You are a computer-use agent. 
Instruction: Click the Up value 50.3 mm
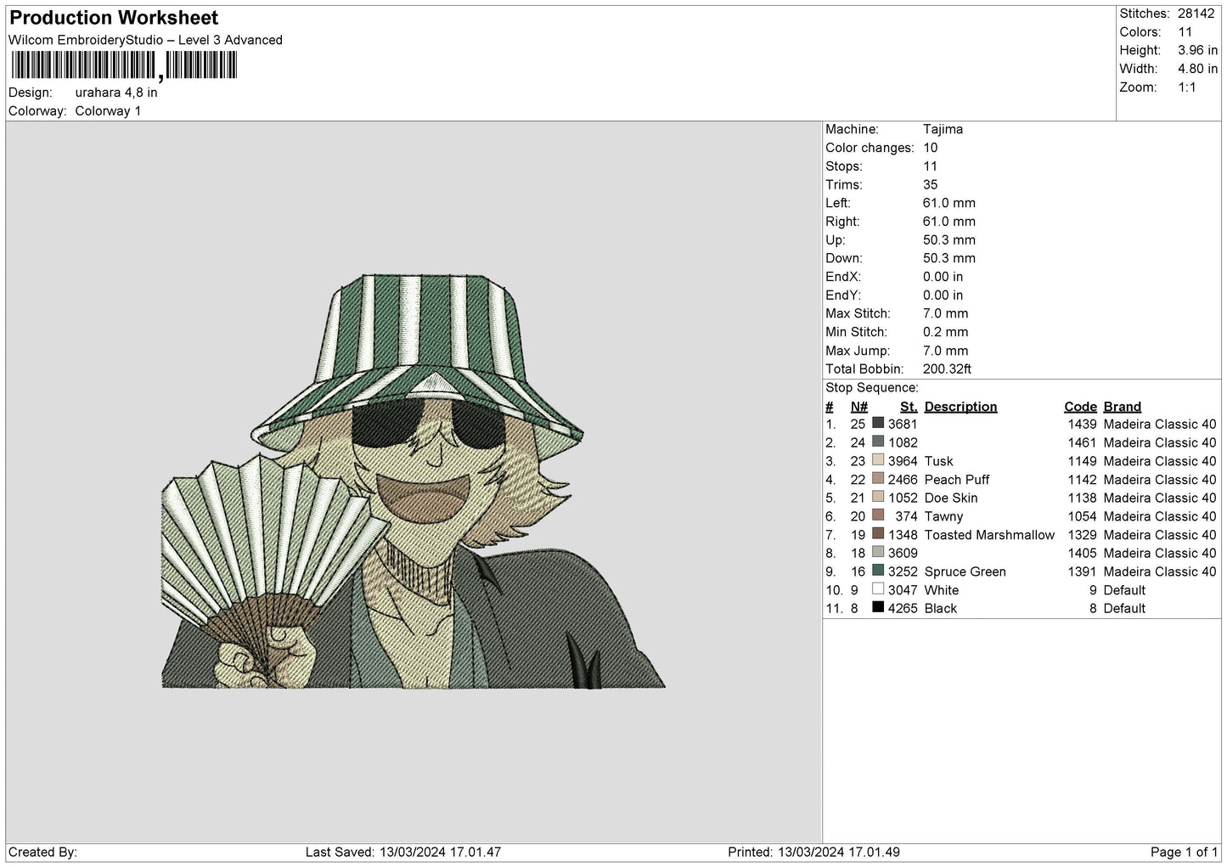coord(949,240)
